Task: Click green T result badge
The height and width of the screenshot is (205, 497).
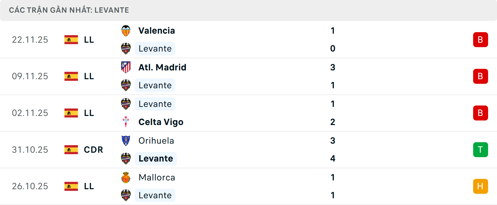Action: pos(480,150)
